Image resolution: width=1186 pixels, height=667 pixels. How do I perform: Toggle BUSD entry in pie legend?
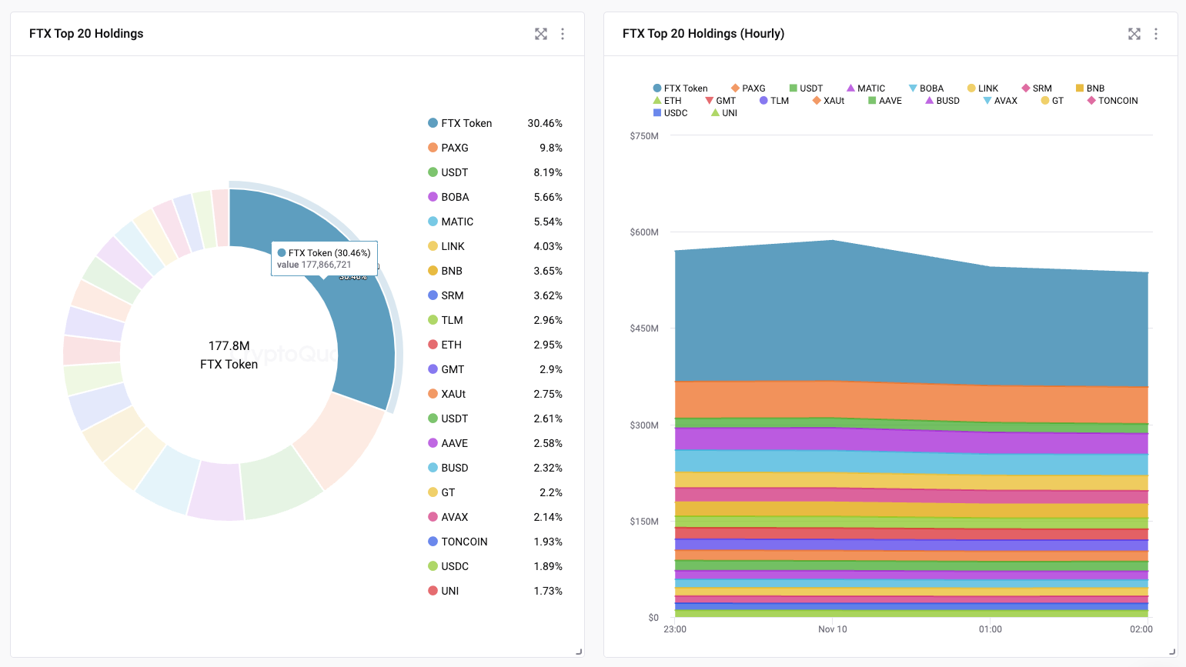(448, 468)
